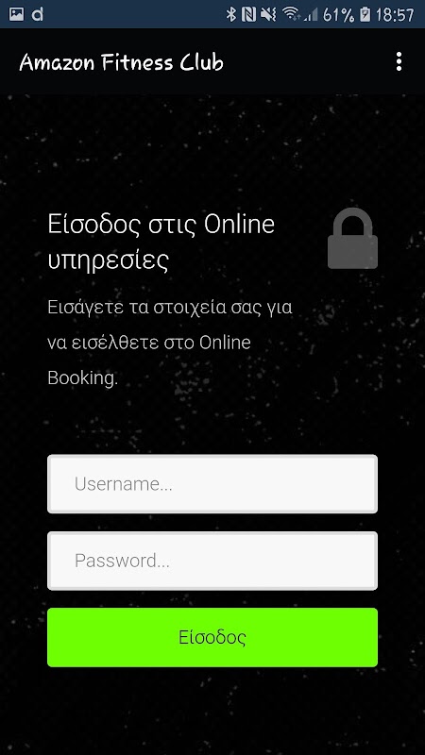Viewport: 425px width, 755px height.
Task: Open the three-dot overflow menu
Action: pos(399,62)
